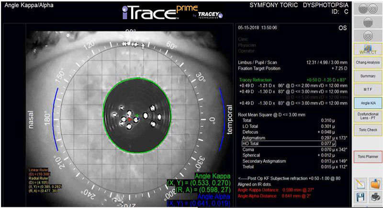Click the blue temporal limbus arc
The image size is (383, 208).
222,119
